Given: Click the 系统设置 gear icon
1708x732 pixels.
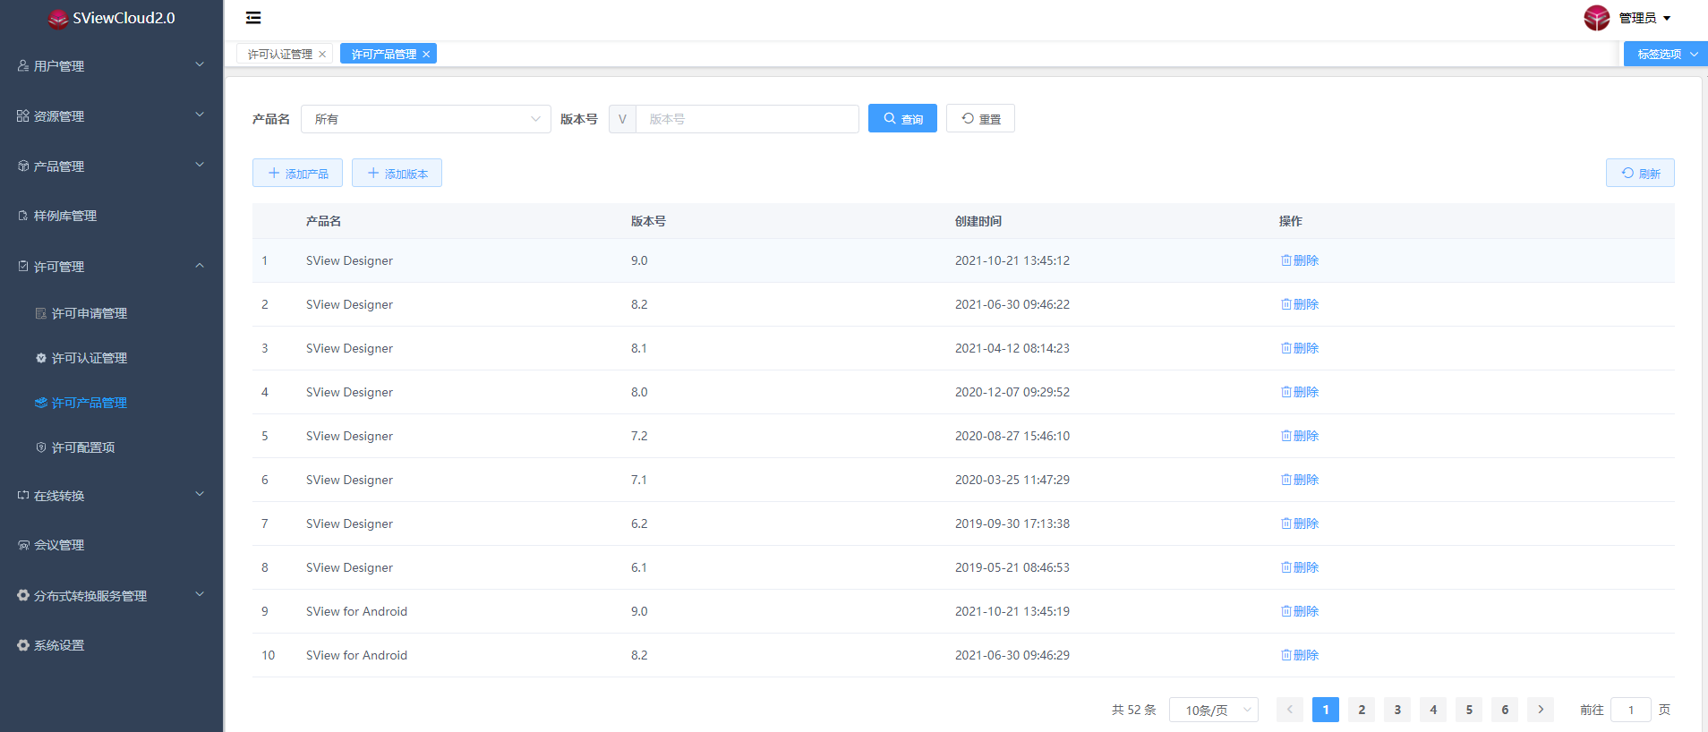Looking at the screenshot, I should [23, 645].
